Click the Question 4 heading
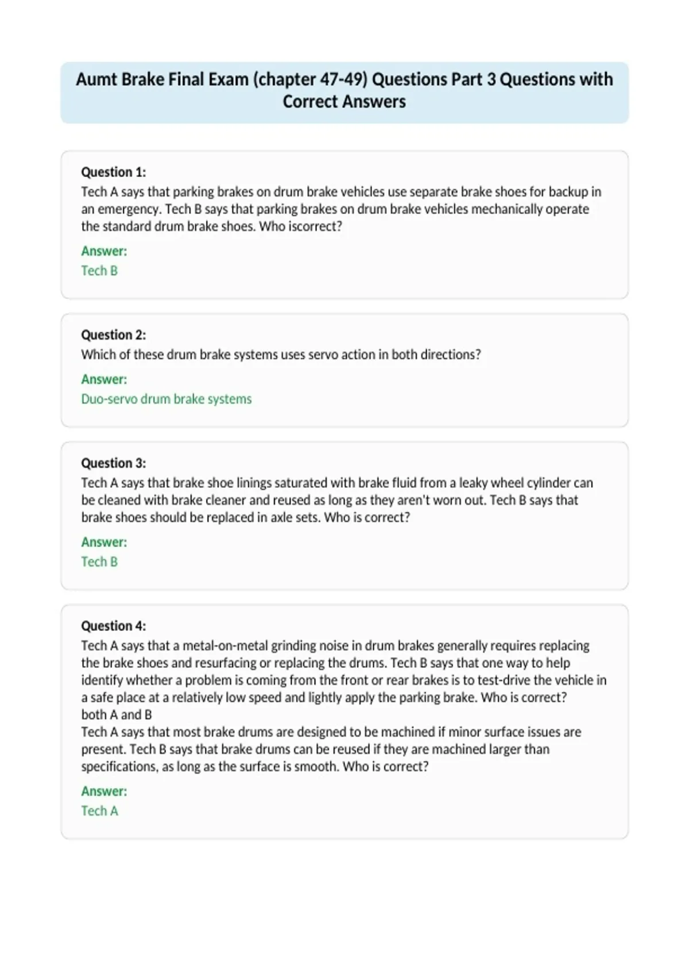The width and height of the screenshot is (689, 977). (x=114, y=626)
